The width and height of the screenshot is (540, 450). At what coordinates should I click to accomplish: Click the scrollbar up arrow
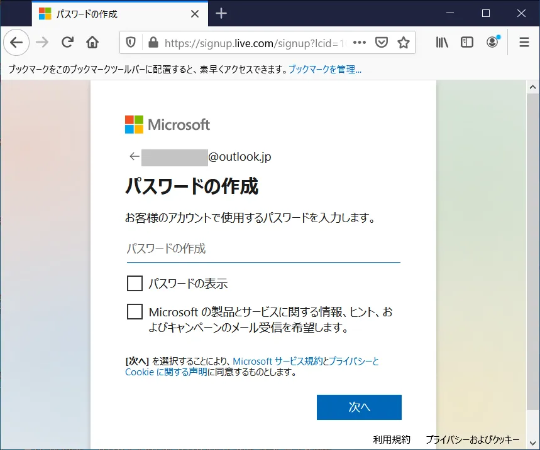532,87
